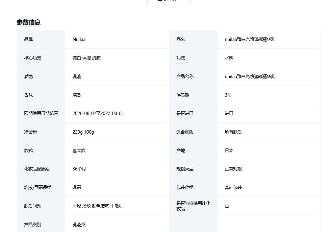Select the 香味 value 清香
This screenshot has height=232, width=330.
[x=77, y=95]
